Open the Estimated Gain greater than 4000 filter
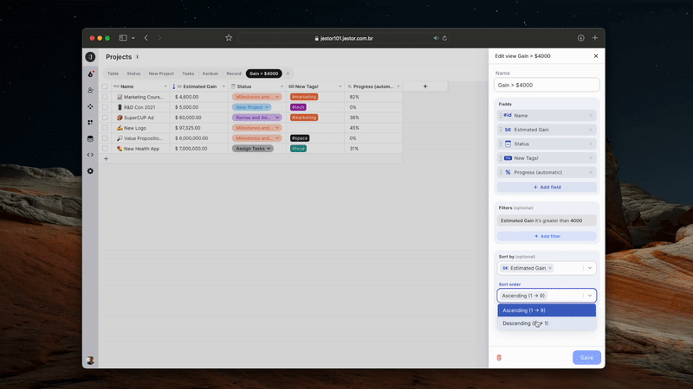Viewport: 693px width, 389px height. pos(547,220)
